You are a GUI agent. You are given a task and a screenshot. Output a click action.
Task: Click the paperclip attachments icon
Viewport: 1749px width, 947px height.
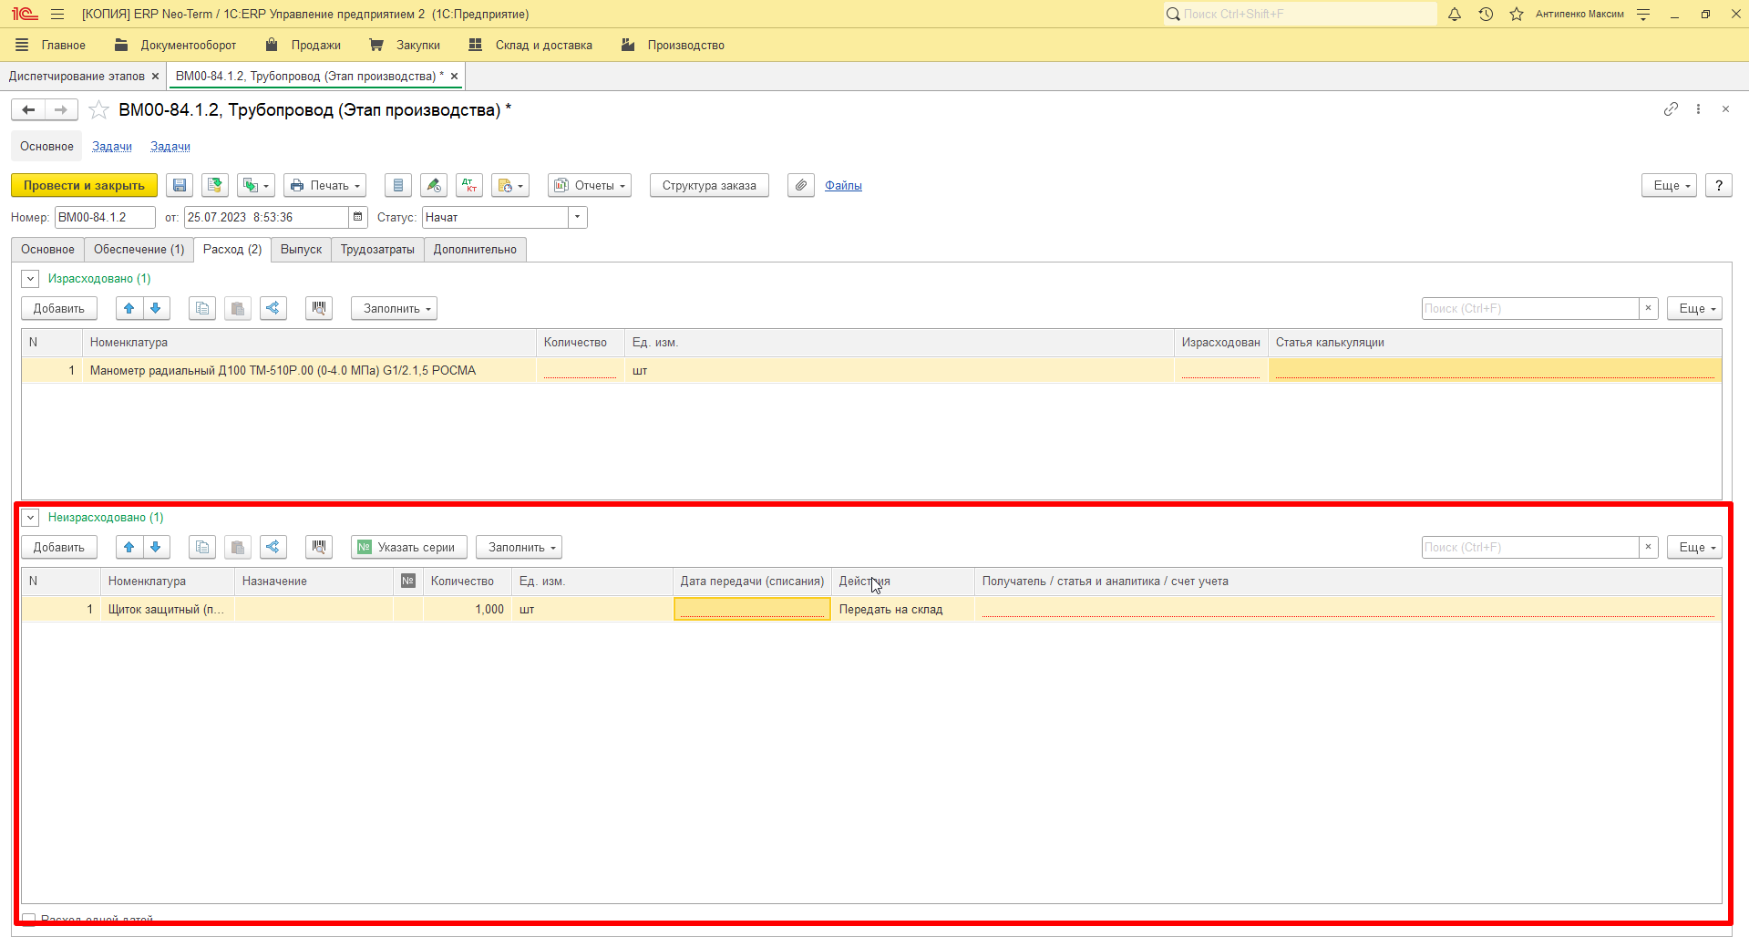point(800,185)
